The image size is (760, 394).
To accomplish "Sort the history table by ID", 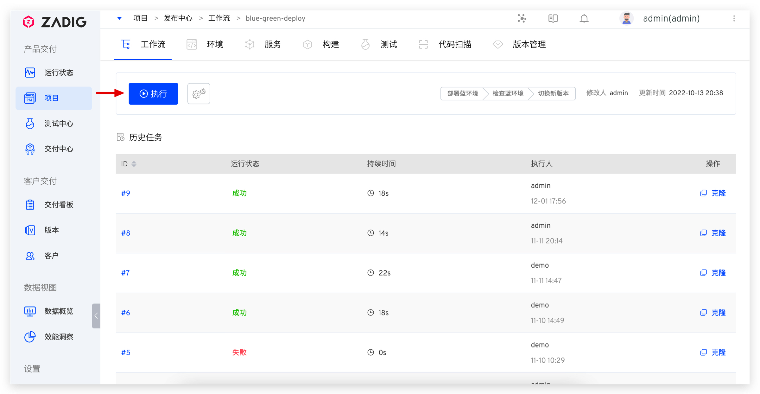I will [x=134, y=164].
